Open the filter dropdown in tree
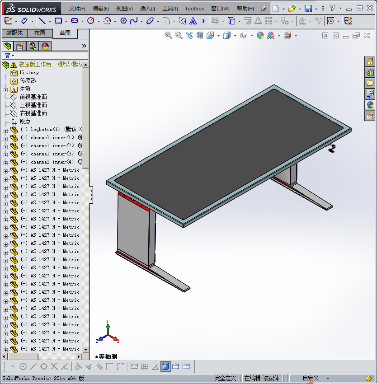The image size is (377, 384). (x=13, y=56)
